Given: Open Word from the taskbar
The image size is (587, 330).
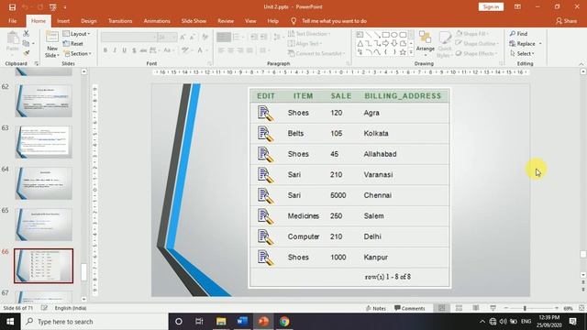Looking at the screenshot, I should coord(242,322).
